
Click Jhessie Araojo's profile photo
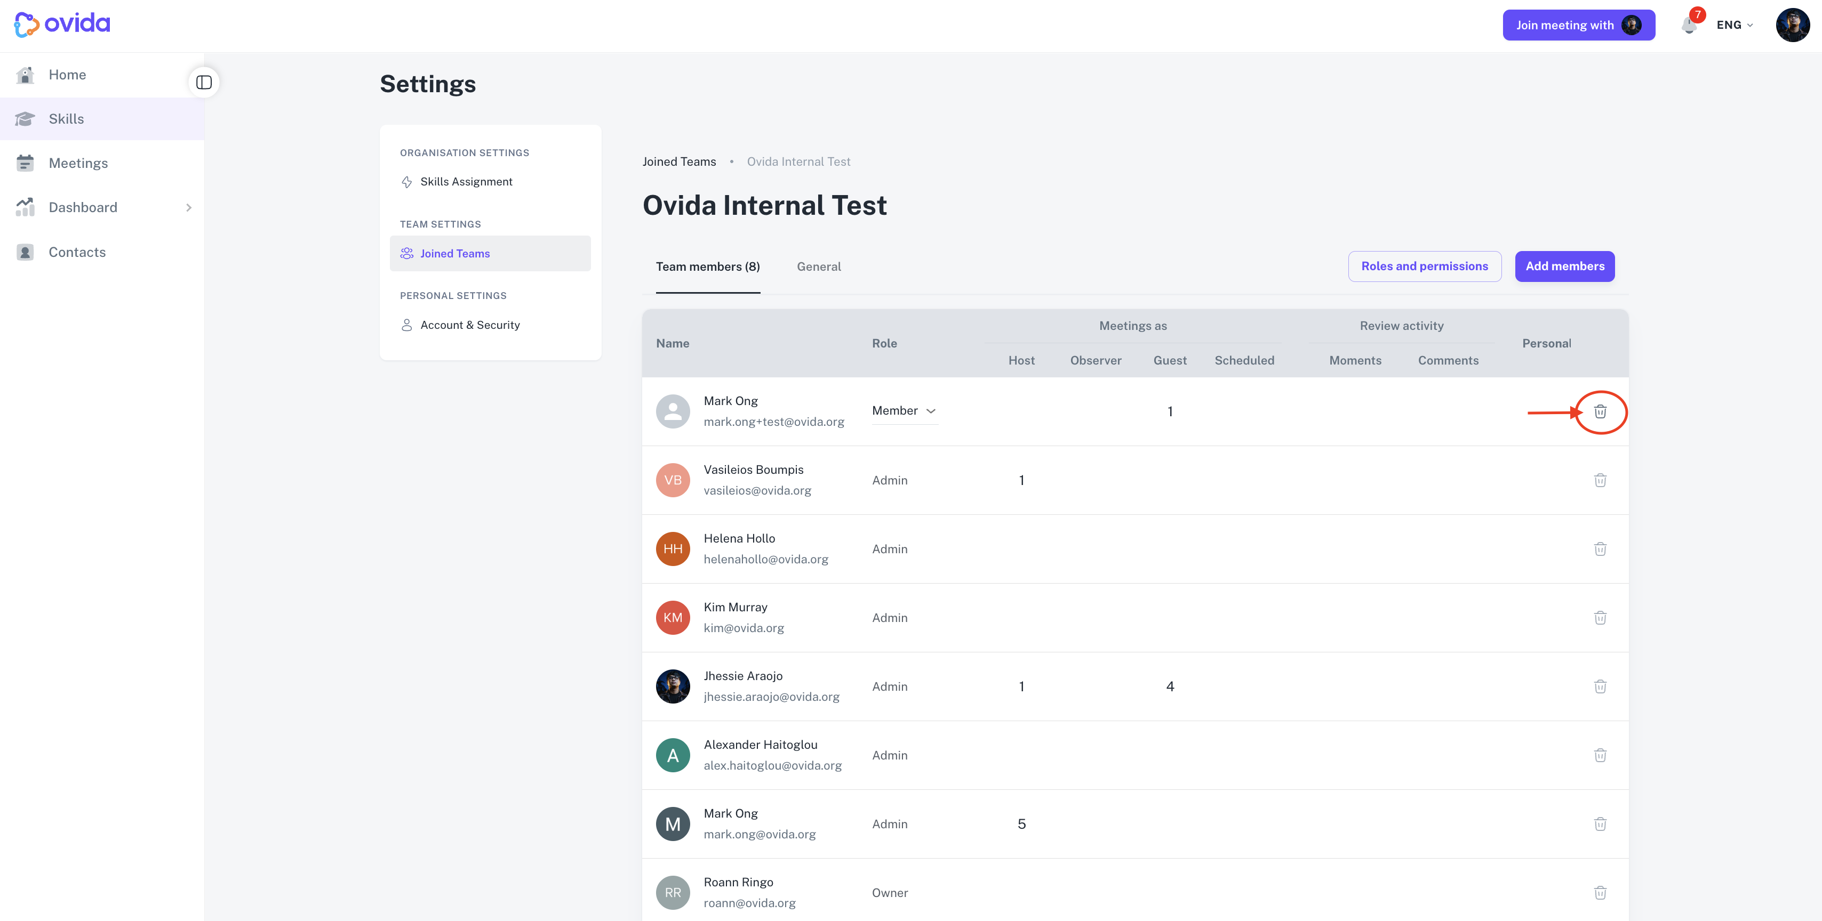[x=673, y=686]
